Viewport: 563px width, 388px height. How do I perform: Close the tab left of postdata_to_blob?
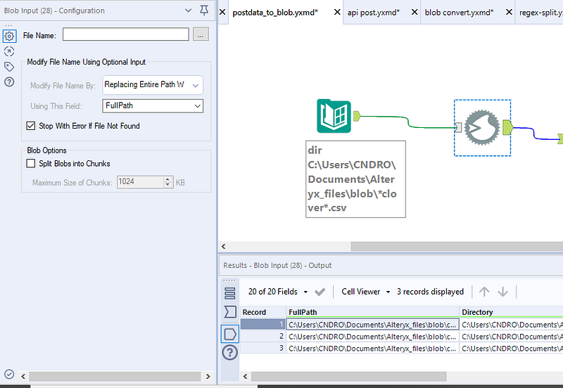222,12
